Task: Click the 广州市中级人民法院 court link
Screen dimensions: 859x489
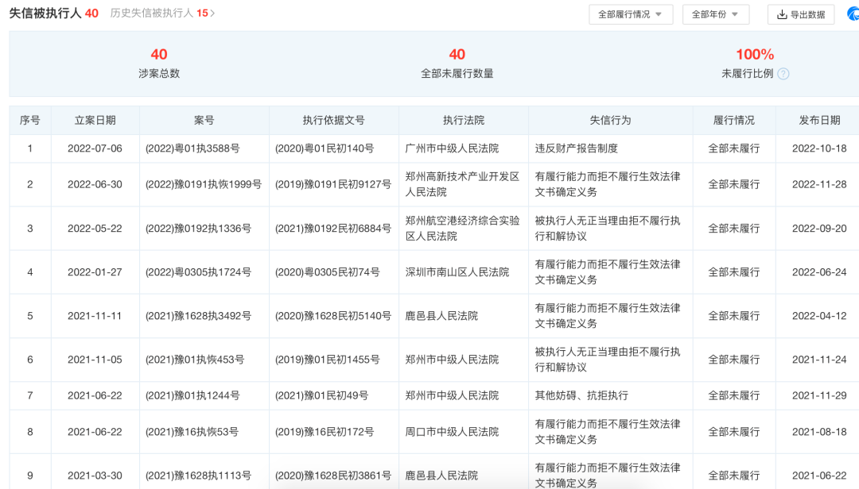Action: pyautogui.click(x=464, y=148)
